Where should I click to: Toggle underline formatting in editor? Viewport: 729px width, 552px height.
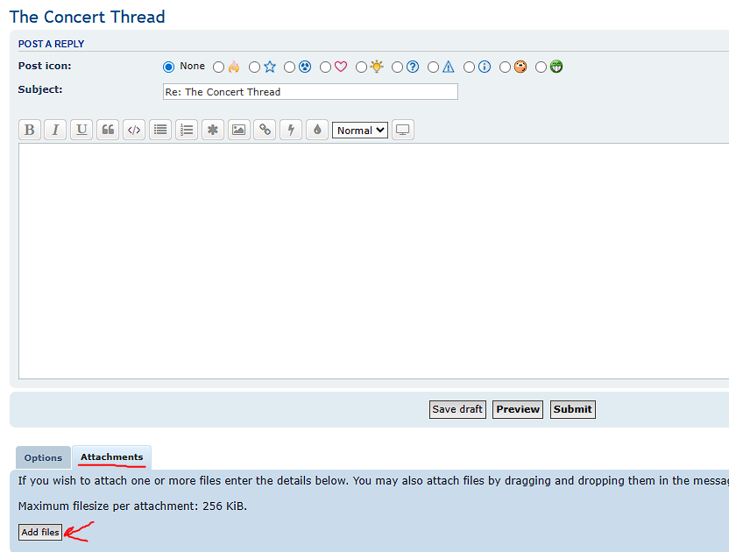[81, 130]
